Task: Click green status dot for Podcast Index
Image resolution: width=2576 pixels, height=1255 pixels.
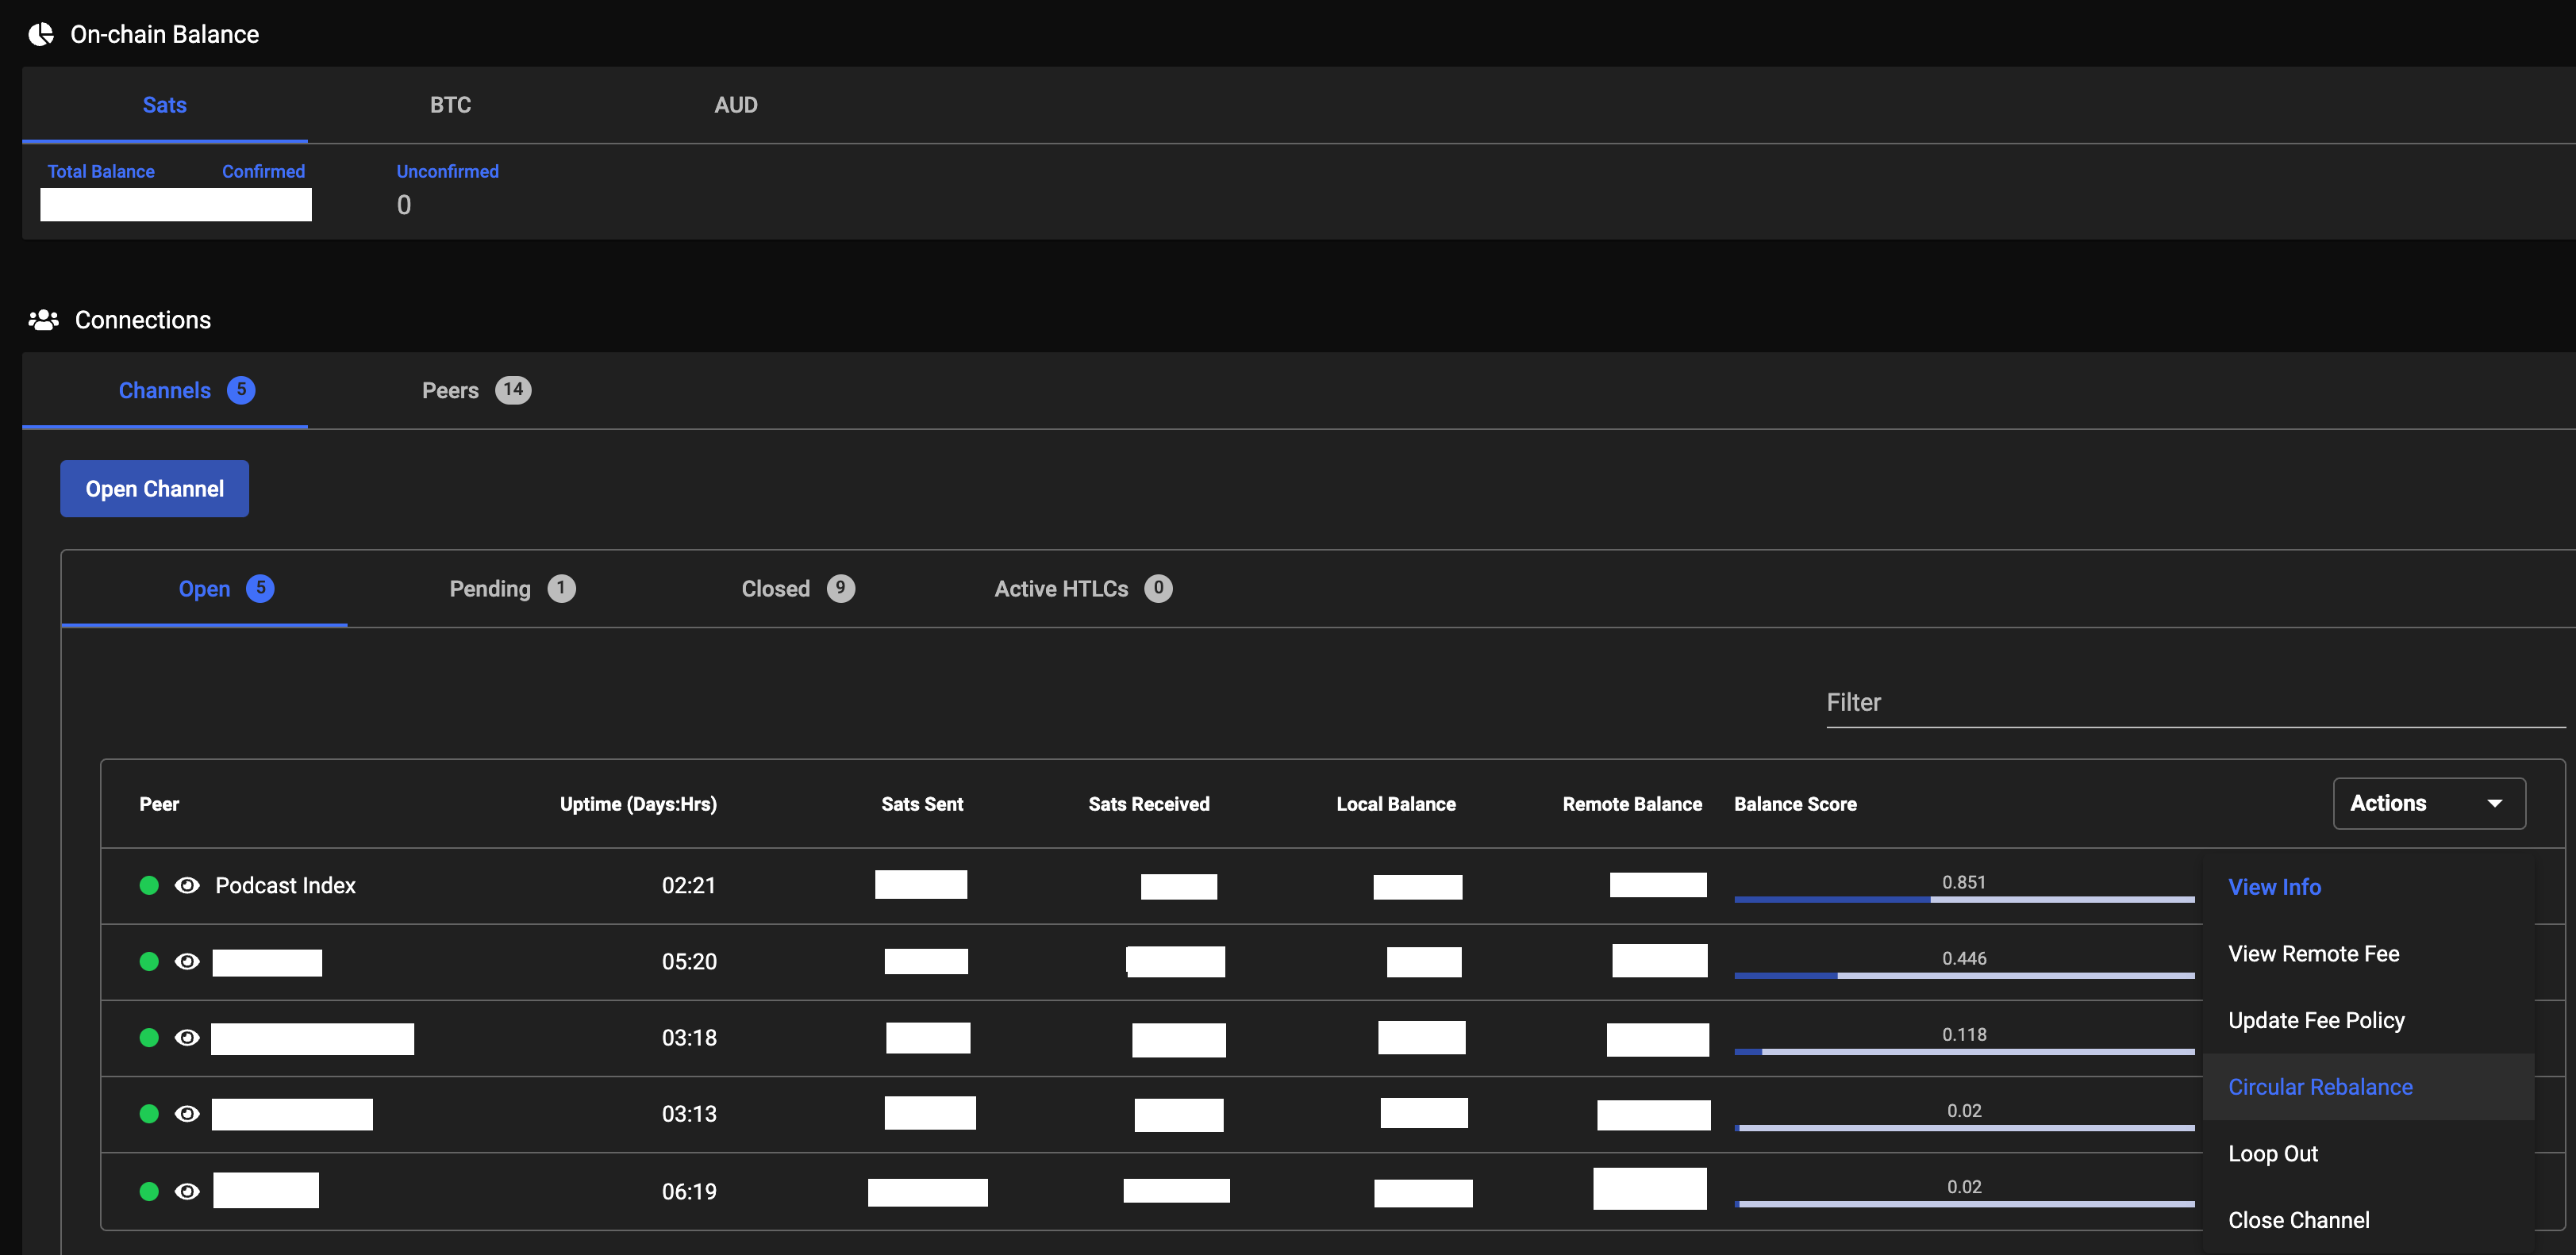Action: [149, 885]
